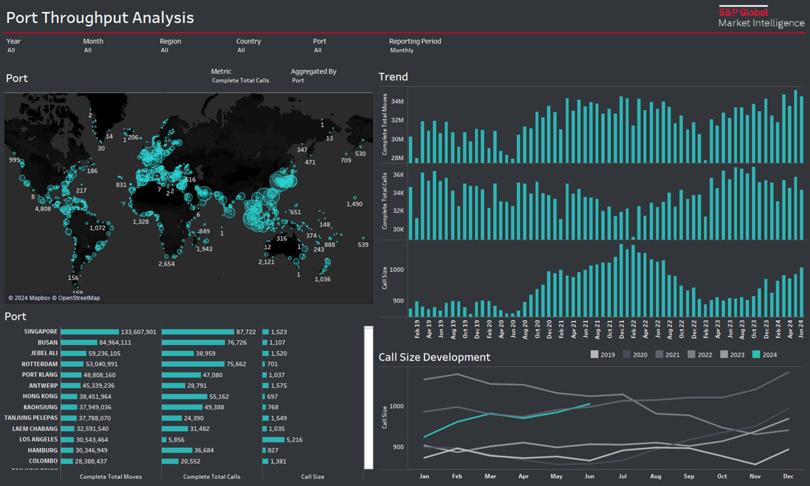Pick the 2023 legend swatch

(724, 355)
